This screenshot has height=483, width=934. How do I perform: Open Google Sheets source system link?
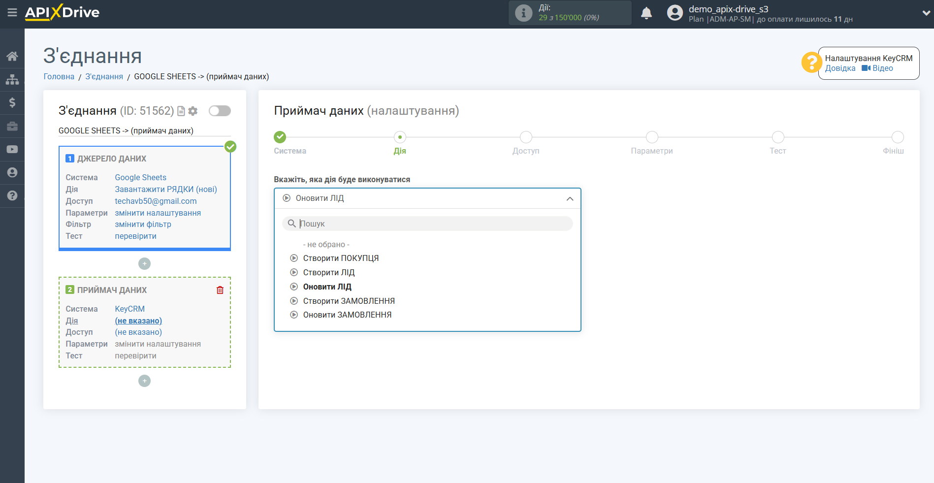pos(141,178)
